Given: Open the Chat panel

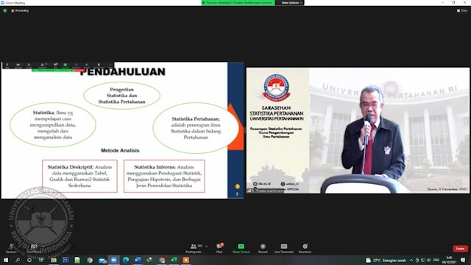Looking at the screenshot, I should [x=219, y=249].
